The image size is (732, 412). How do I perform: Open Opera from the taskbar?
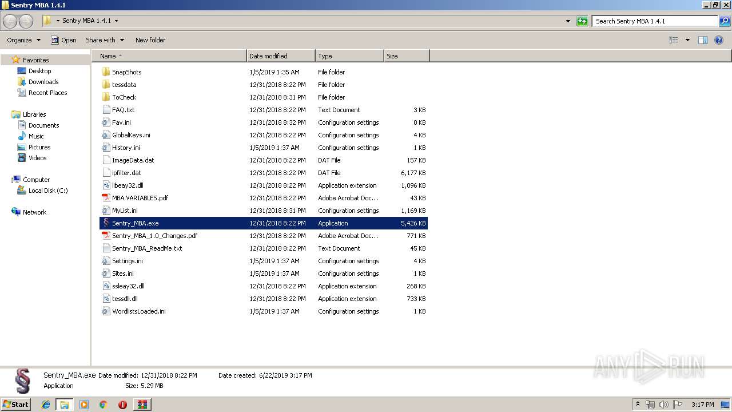point(122,405)
